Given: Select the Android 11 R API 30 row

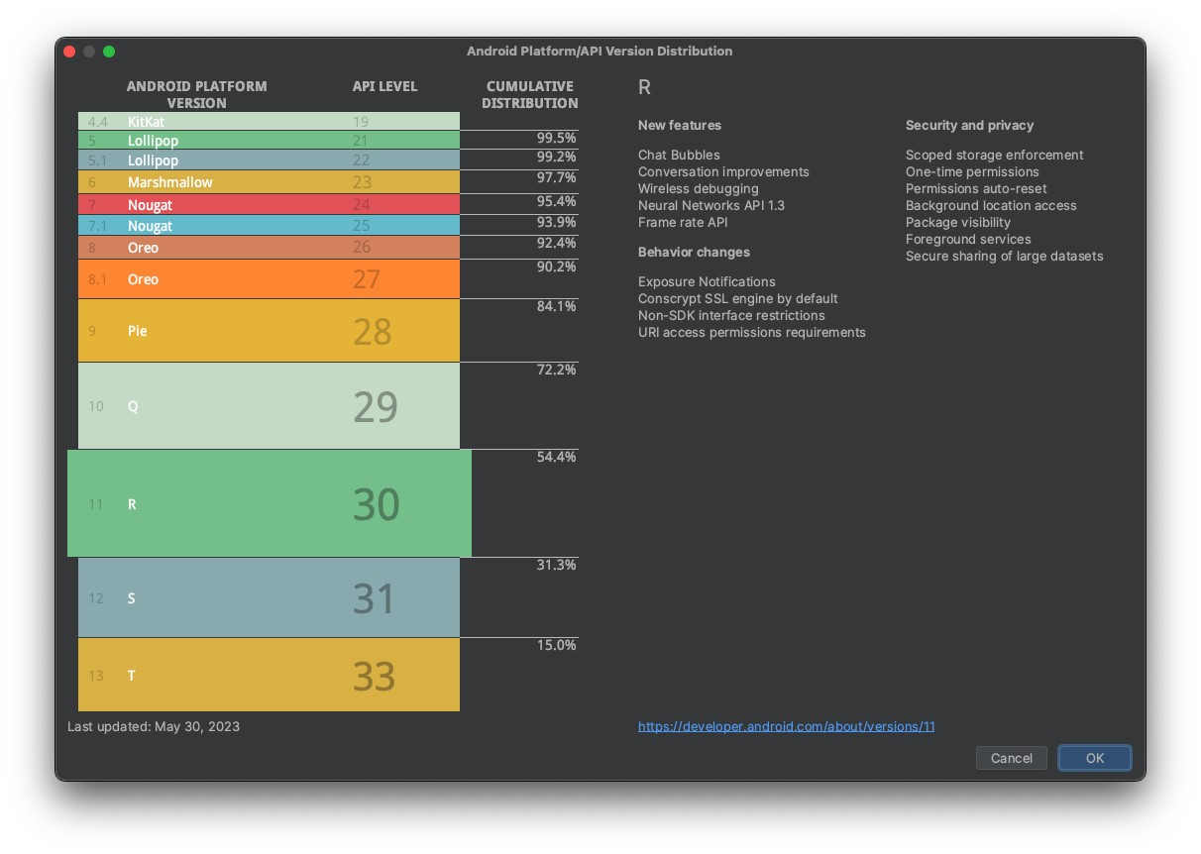Looking at the screenshot, I should (x=270, y=503).
